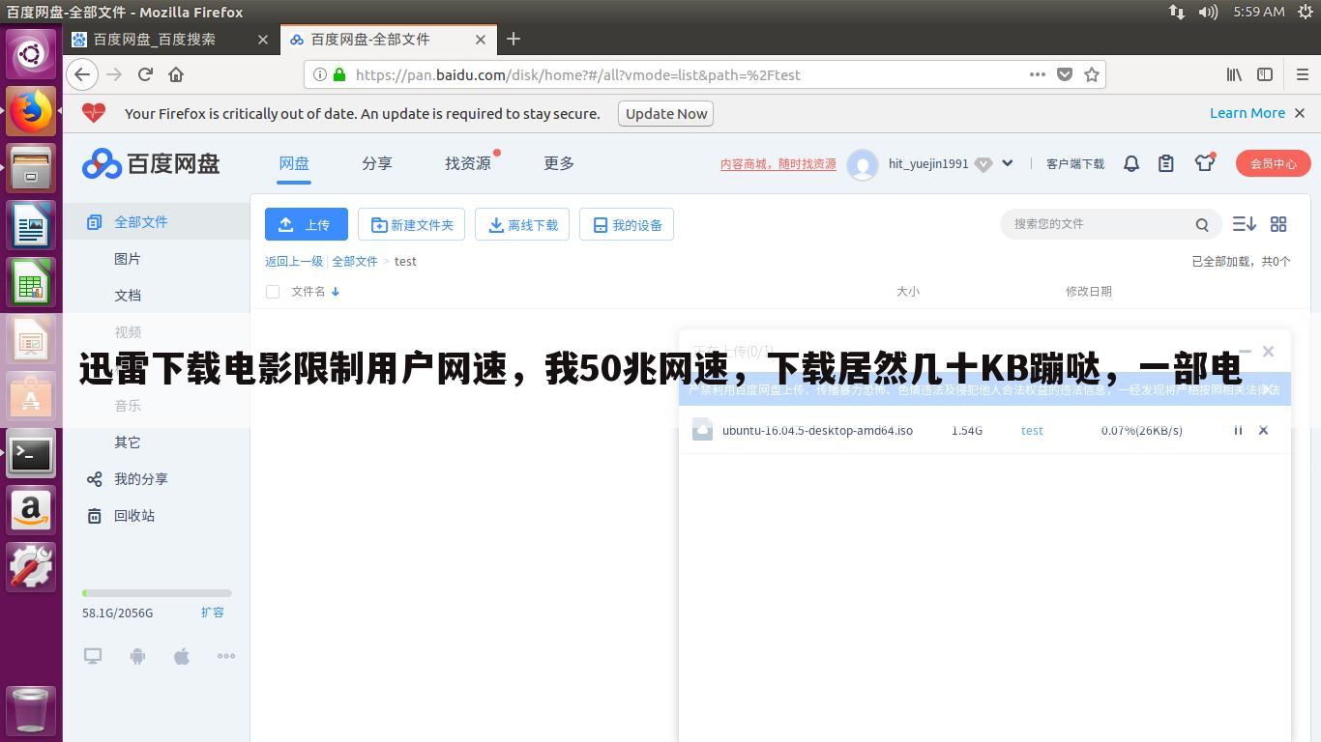This screenshot has height=742, width=1321.
Task: Open 回收站 recycle bin
Action: [x=134, y=516]
